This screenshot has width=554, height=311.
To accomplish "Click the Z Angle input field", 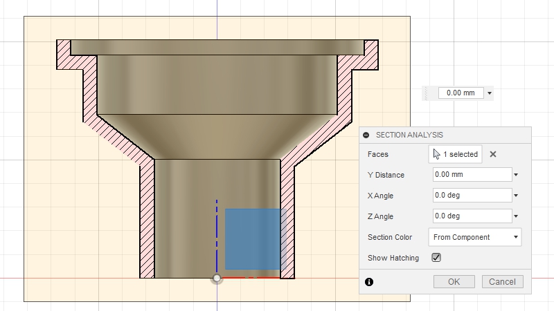I will pyautogui.click(x=472, y=216).
